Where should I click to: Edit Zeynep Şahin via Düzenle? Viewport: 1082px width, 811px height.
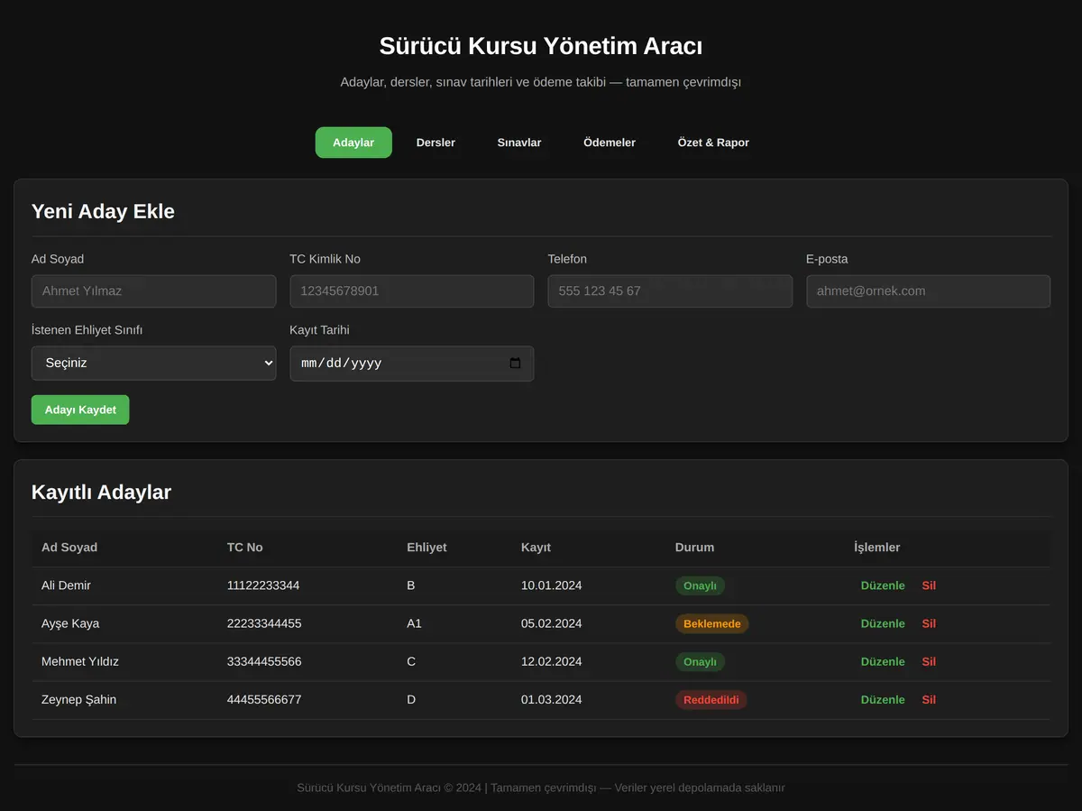pyautogui.click(x=883, y=699)
